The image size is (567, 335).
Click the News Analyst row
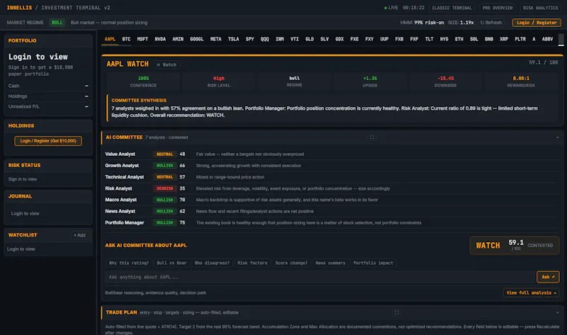[x=331, y=211]
